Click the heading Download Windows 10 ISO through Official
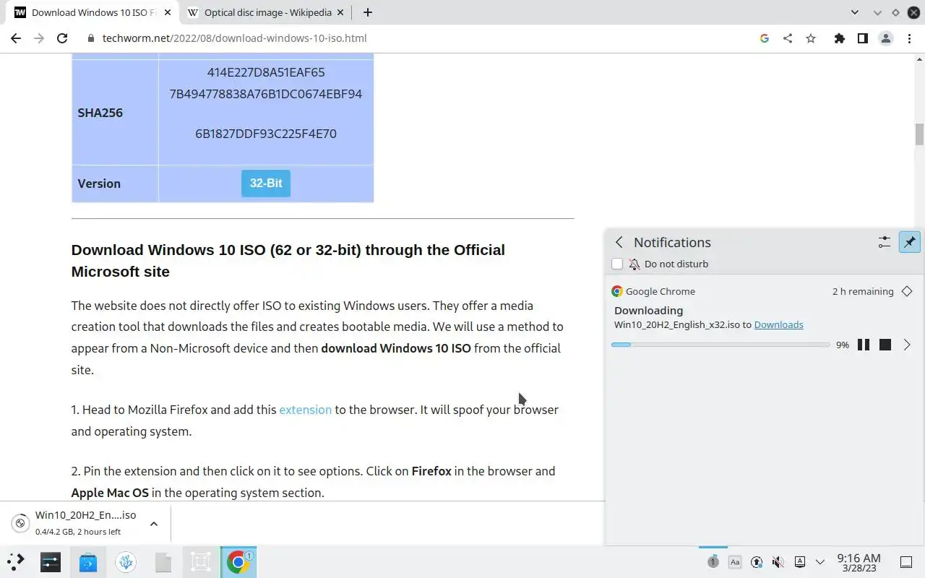 pos(288,261)
